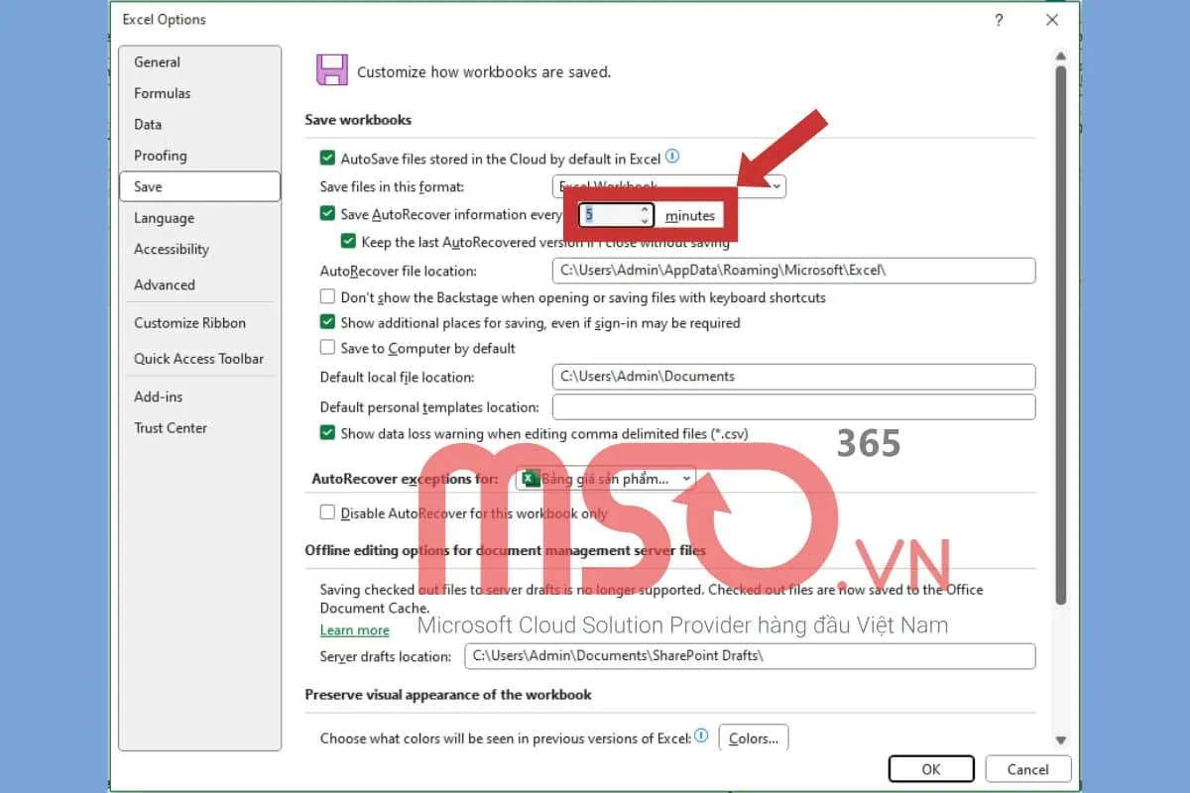Switch to the Formulas category

(x=163, y=93)
